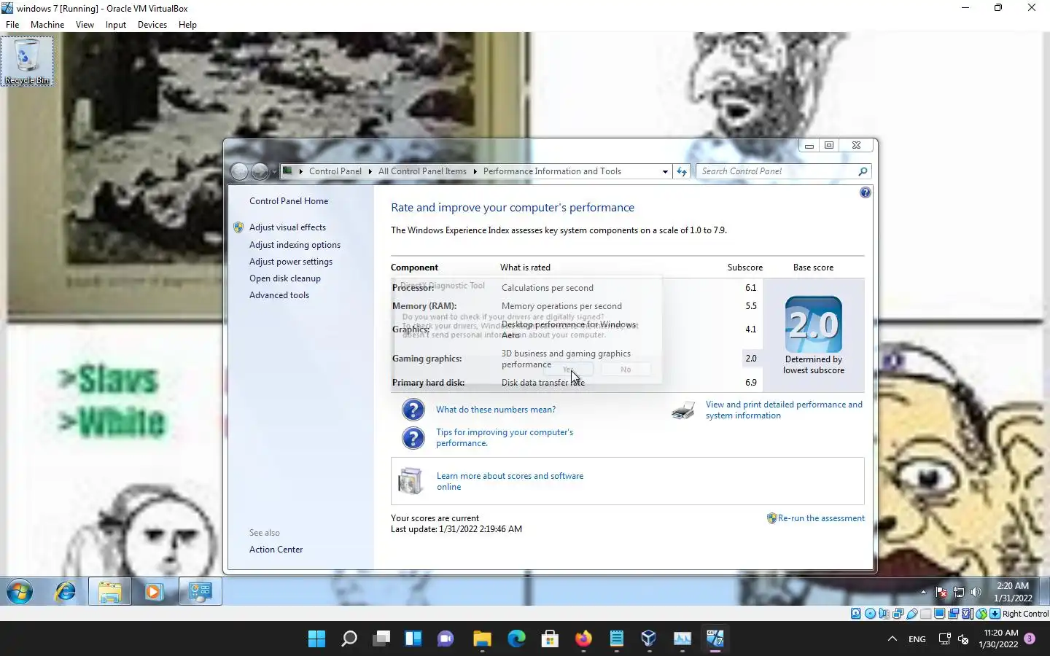Viewport: 1050px width, 656px height.
Task: Go to Control Panel Home
Action: (289, 201)
